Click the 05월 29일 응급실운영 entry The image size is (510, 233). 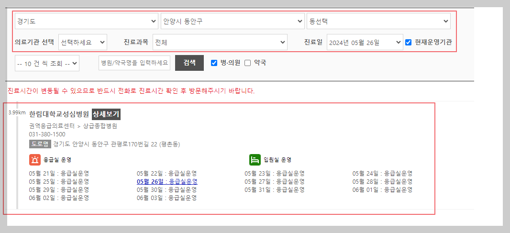tap(59, 190)
